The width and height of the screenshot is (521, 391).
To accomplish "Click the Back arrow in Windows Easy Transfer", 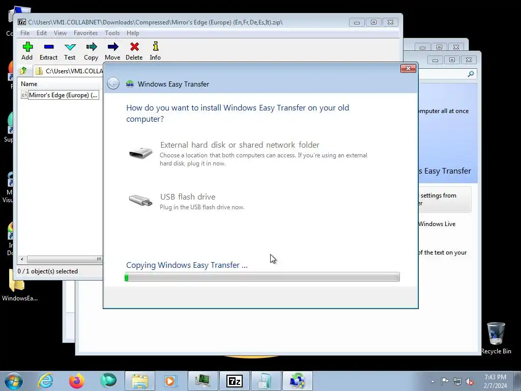I will click(113, 83).
